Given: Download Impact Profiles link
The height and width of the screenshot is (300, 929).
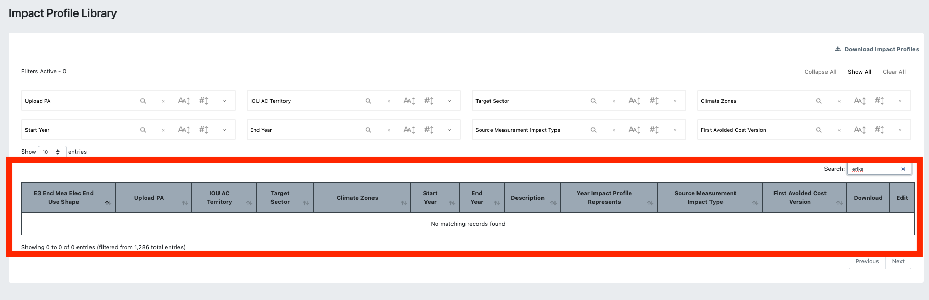Looking at the screenshot, I should coord(877,49).
